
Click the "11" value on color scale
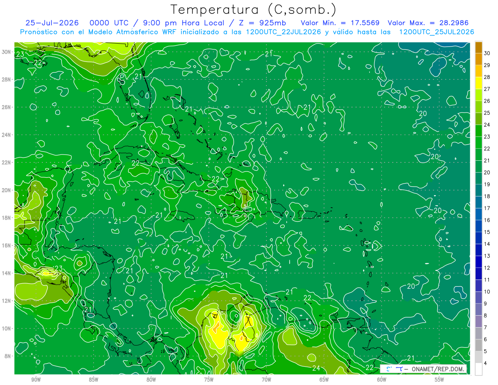[487, 280]
